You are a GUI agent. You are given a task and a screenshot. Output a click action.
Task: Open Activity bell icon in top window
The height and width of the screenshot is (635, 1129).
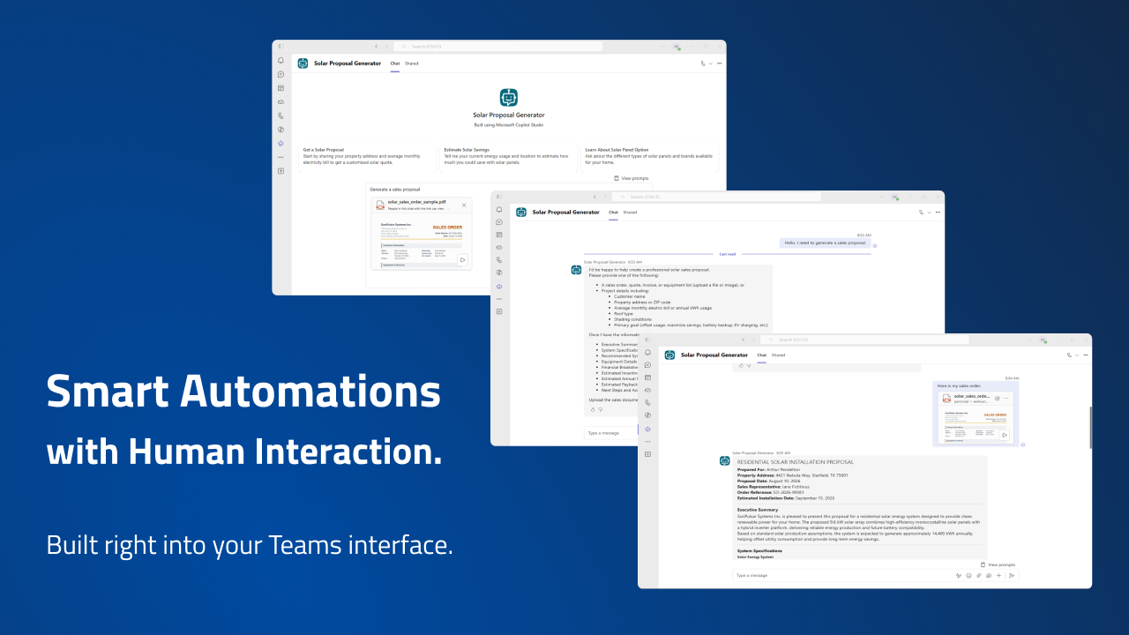point(280,61)
